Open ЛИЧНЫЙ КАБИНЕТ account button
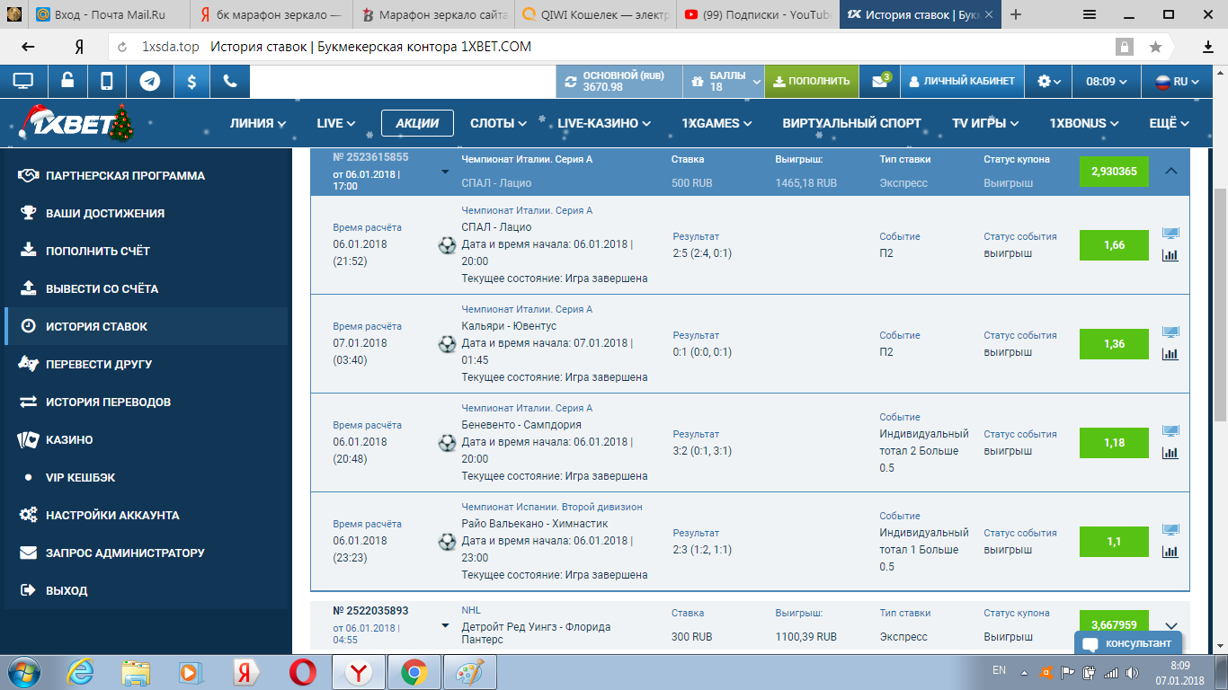Screen dimensions: 1228x690 pos(962,81)
